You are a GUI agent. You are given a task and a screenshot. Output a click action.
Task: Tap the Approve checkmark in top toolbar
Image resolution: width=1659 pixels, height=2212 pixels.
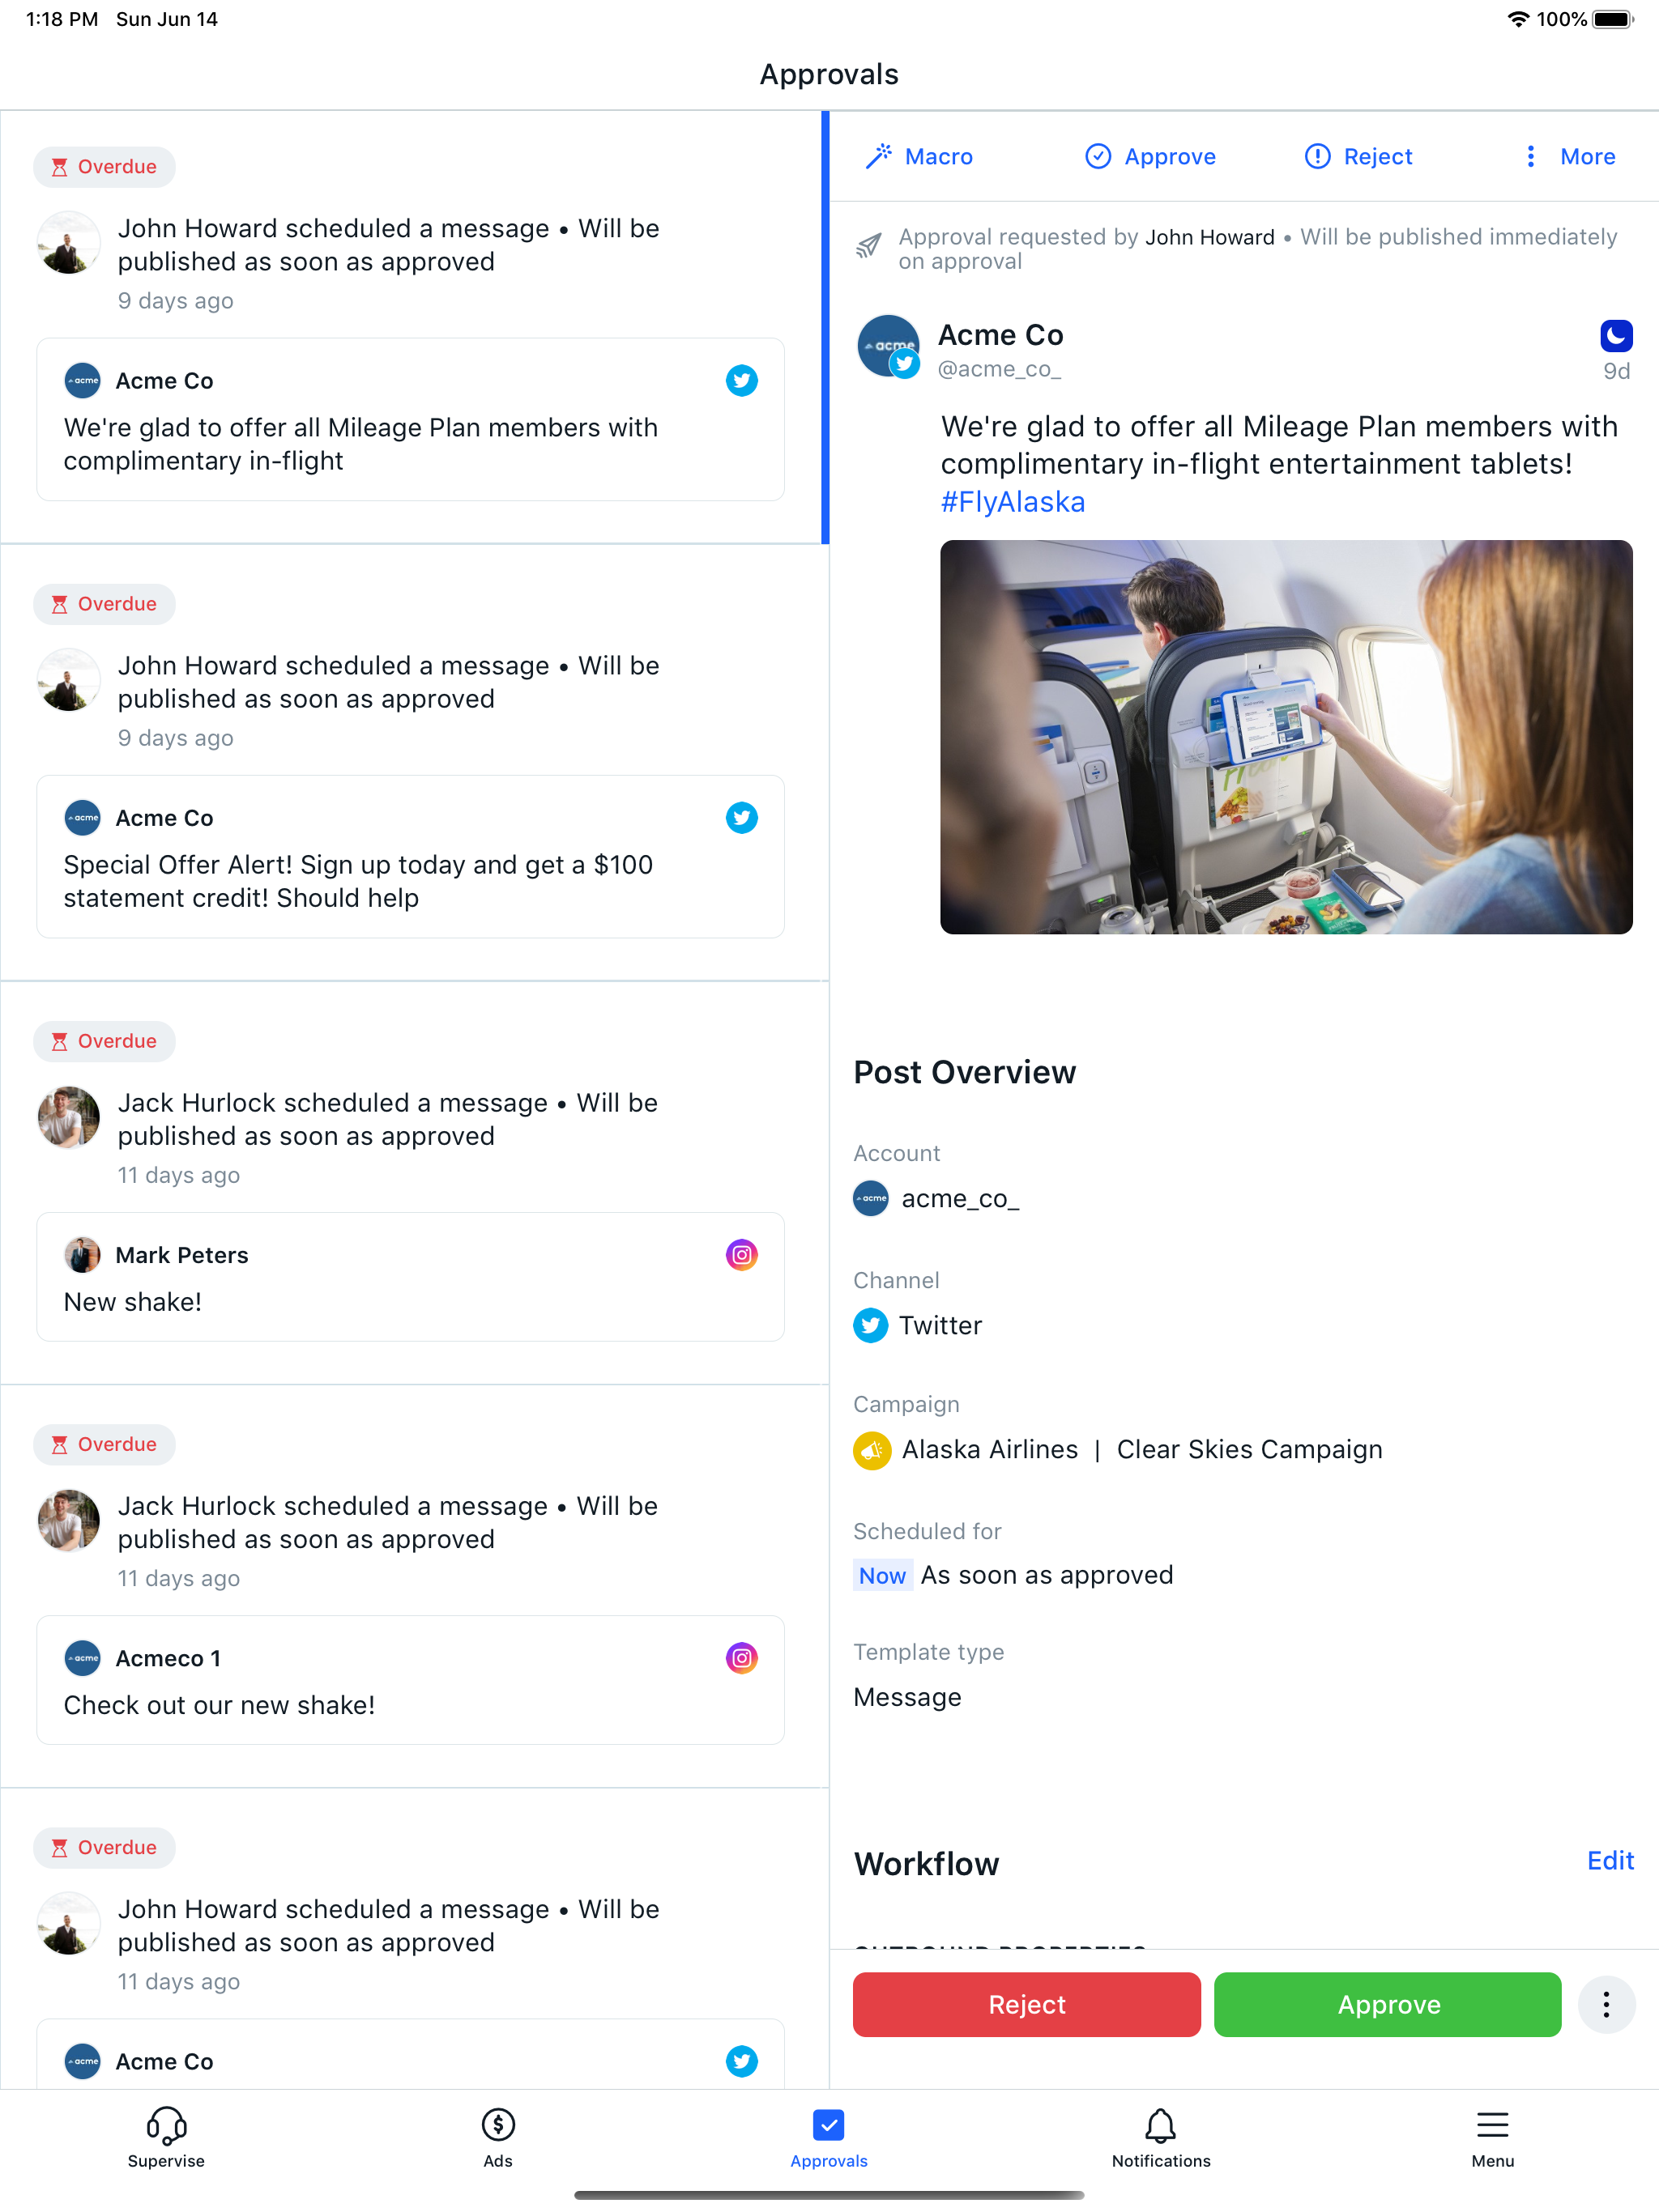[1151, 157]
